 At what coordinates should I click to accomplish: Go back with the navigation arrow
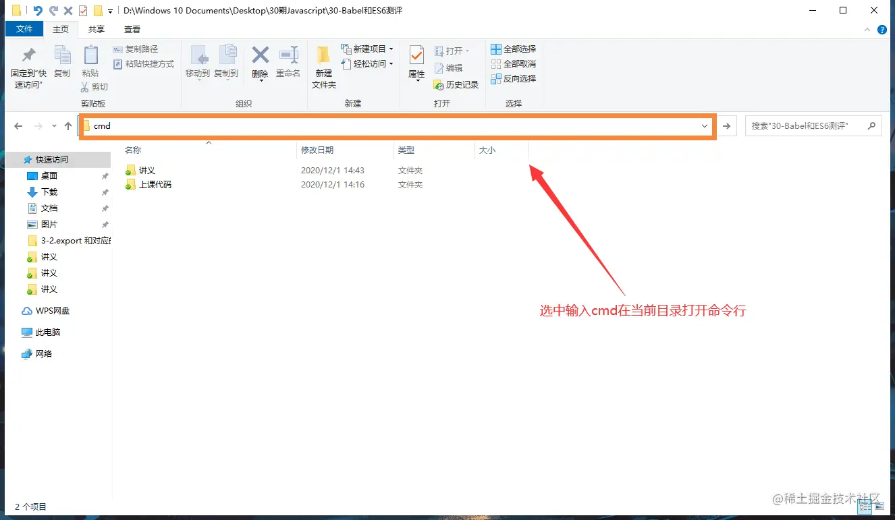[x=18, y=126]
